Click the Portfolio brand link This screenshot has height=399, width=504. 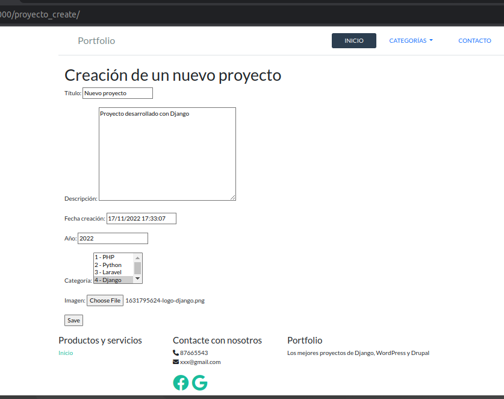coord(96,41)
